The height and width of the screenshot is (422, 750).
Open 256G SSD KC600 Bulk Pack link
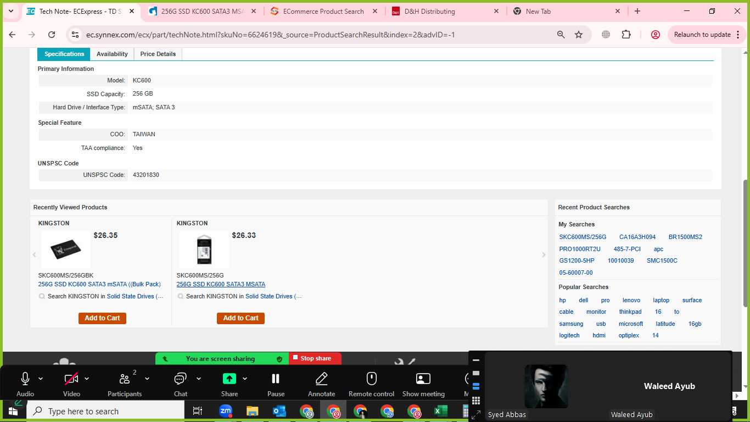click(x=99, y=284)
